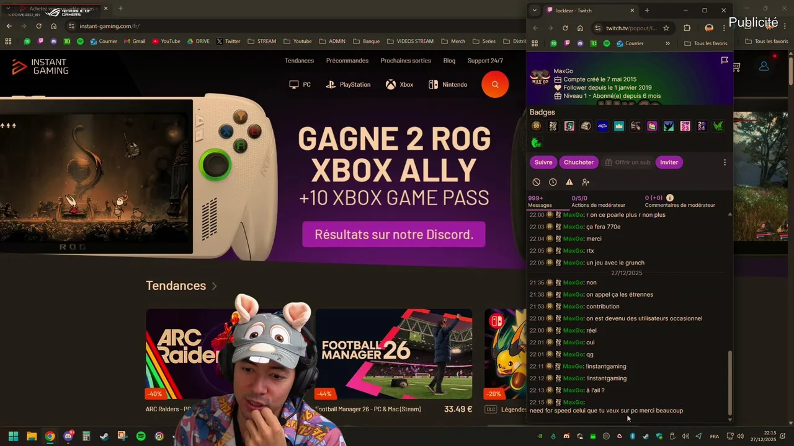Image resolution: width=794 pixels, height=446 pixels.
Task: Open the Football Manager 26 game thumbnail
Action: pos(394,354)
